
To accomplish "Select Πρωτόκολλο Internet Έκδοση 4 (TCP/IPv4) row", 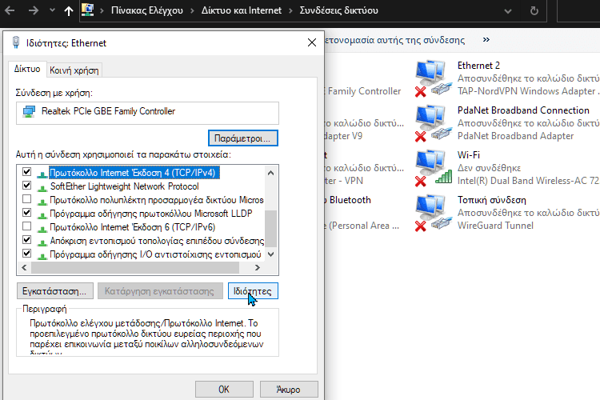I will pyautogui.click(x=134, y=173).
